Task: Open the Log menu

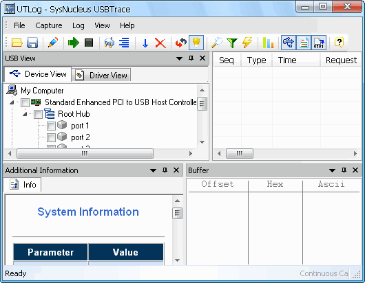Action: (79, 25)
